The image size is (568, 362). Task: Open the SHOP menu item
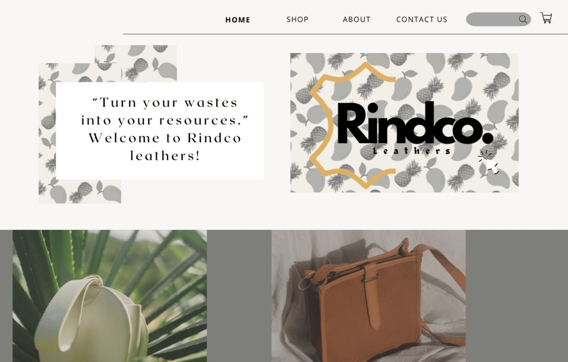pos(297,19)
